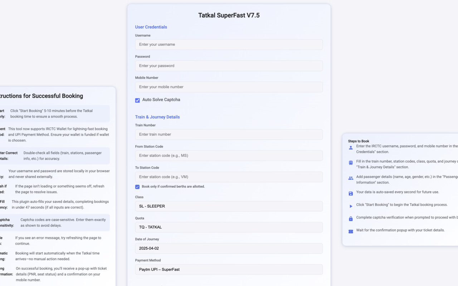Open the Quota dropdown showing TQ - TATKAL
The width and height of the screenshot is (458, 286).
[229, 227]
